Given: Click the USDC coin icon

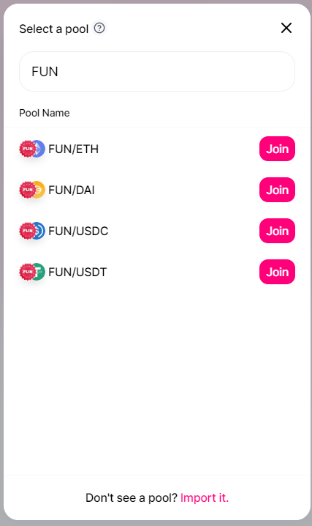Looking at the screenshot, I should tap(40, 231).
